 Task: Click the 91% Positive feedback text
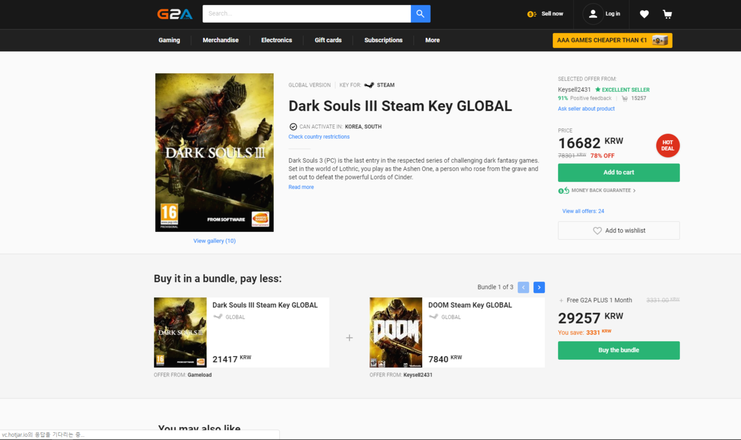pos(585,99)
